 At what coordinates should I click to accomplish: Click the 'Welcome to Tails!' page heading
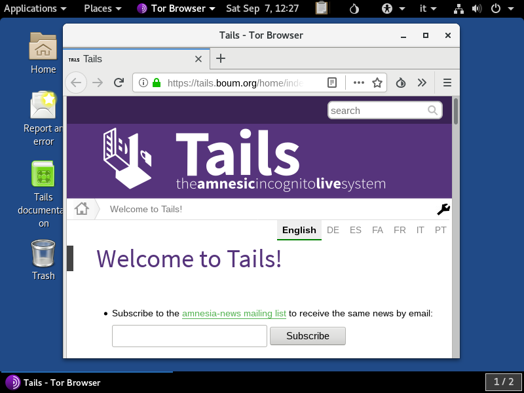189,259
